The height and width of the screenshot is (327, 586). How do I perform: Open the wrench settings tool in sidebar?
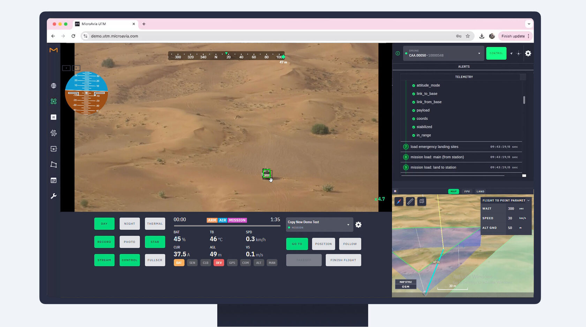click(x=53, y=196)
